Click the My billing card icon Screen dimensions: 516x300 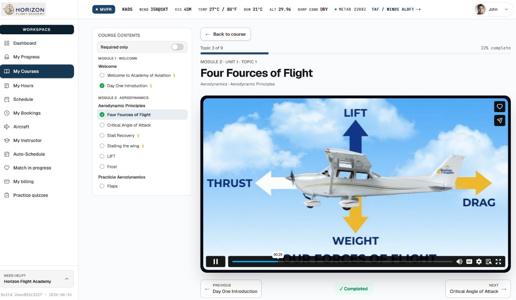(7, 181)
